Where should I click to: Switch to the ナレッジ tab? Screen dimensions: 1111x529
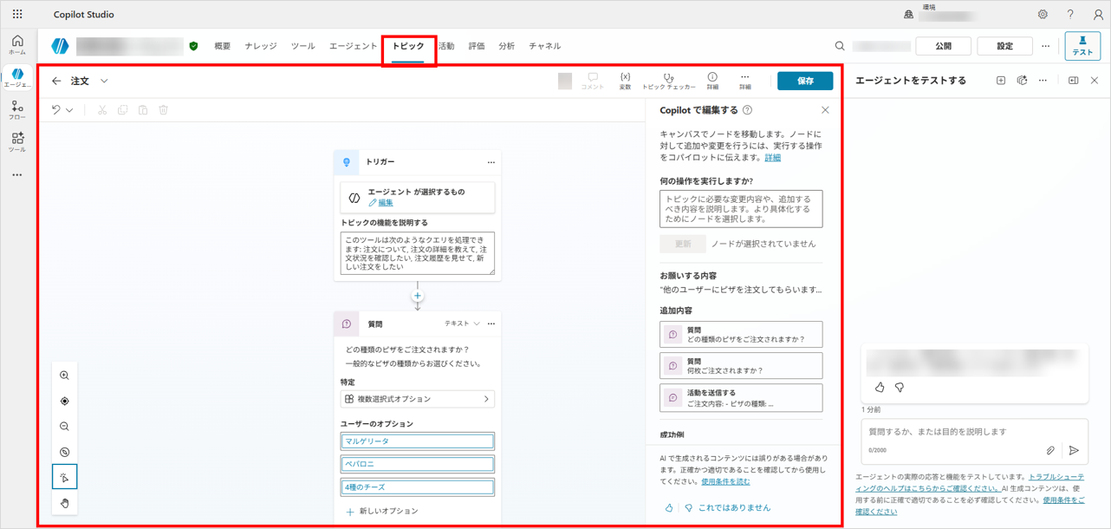[x=261, y=46]
